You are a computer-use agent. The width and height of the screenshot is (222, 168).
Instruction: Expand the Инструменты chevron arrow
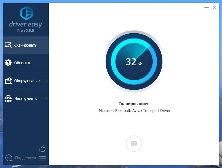click(47, 99)
